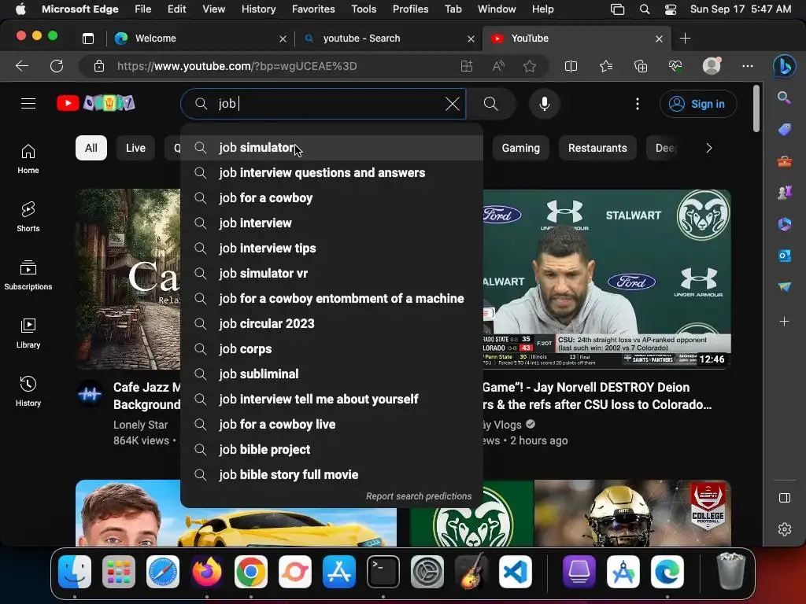
Task: Open YouTube settings three-dot menu
Action: (x=638, y=104)
